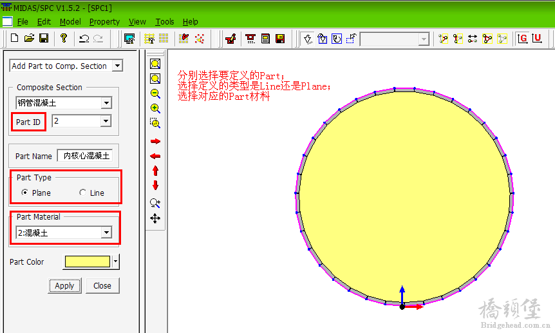Click the yellow question mark help icon
The height and width of the screenshot is (333, 555).
pos(64,38)
